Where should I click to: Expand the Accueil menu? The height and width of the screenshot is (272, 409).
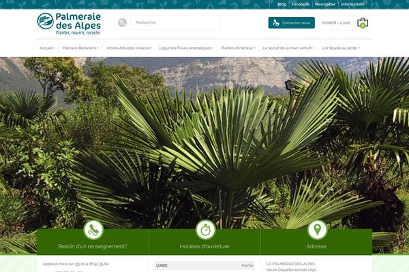coord(48,48)
